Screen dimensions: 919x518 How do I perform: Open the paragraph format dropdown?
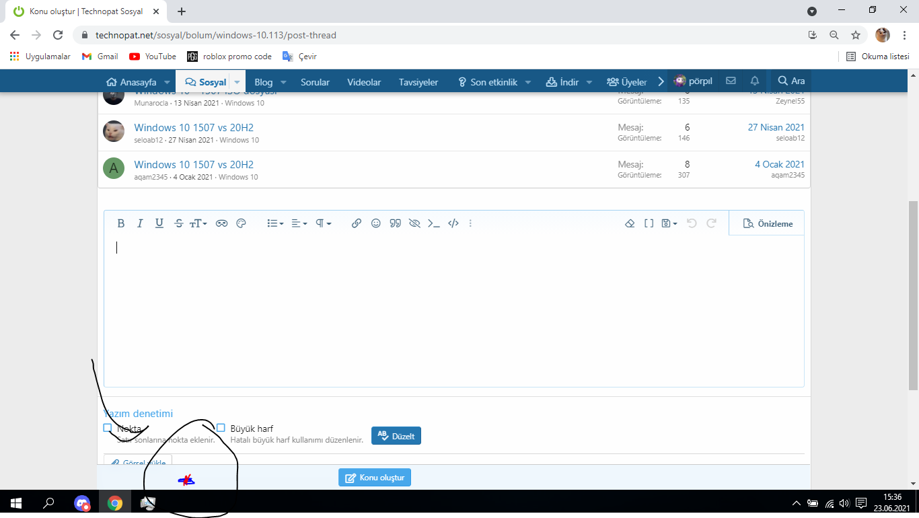point(324,223)
